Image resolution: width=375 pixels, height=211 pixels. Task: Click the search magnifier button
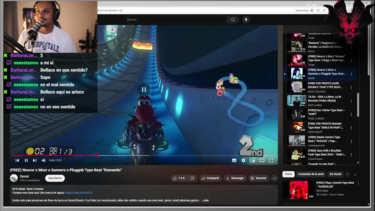(x=233, y=20)
